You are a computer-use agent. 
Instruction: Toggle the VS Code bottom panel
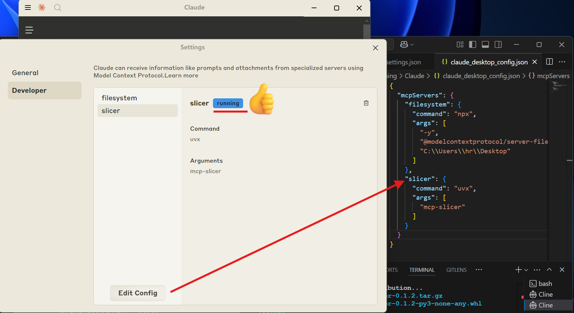tap(486, 44)
